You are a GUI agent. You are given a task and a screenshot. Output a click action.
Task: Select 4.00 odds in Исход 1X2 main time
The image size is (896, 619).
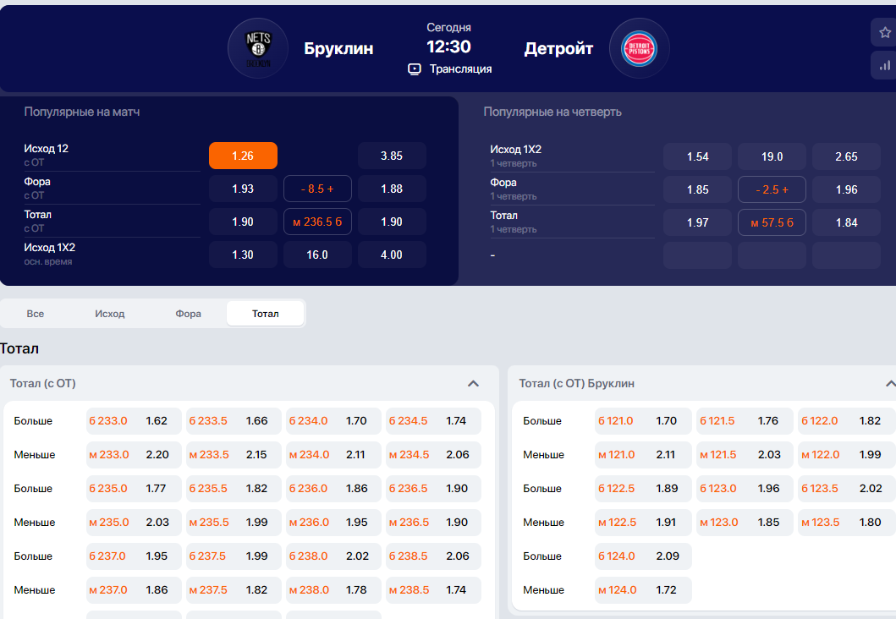pyautogui.click(x=392, y=255)
